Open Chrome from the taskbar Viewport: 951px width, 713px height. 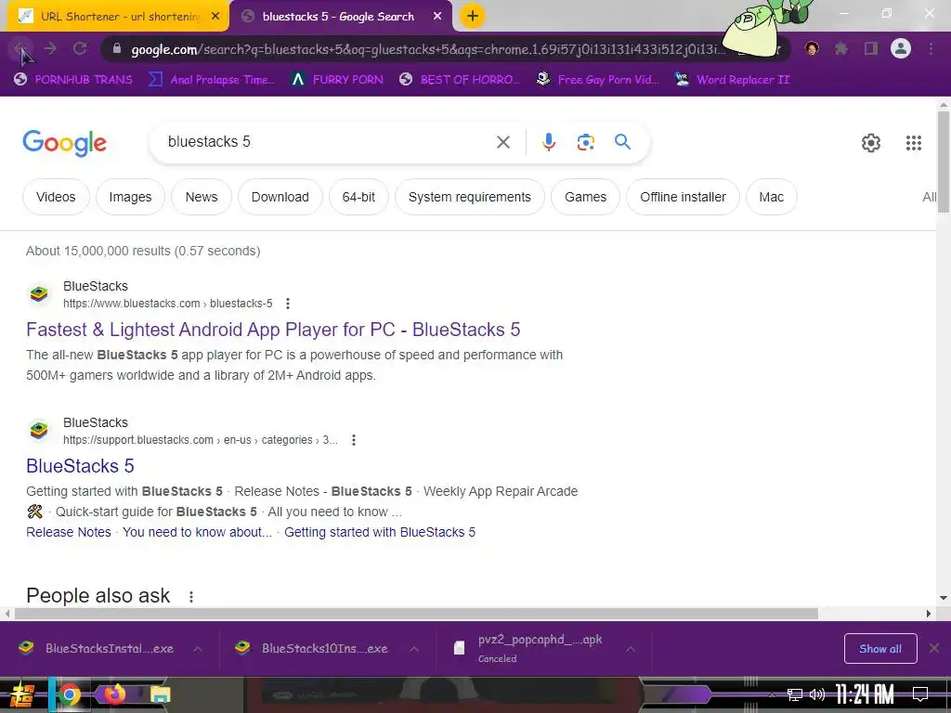(70, 694)
